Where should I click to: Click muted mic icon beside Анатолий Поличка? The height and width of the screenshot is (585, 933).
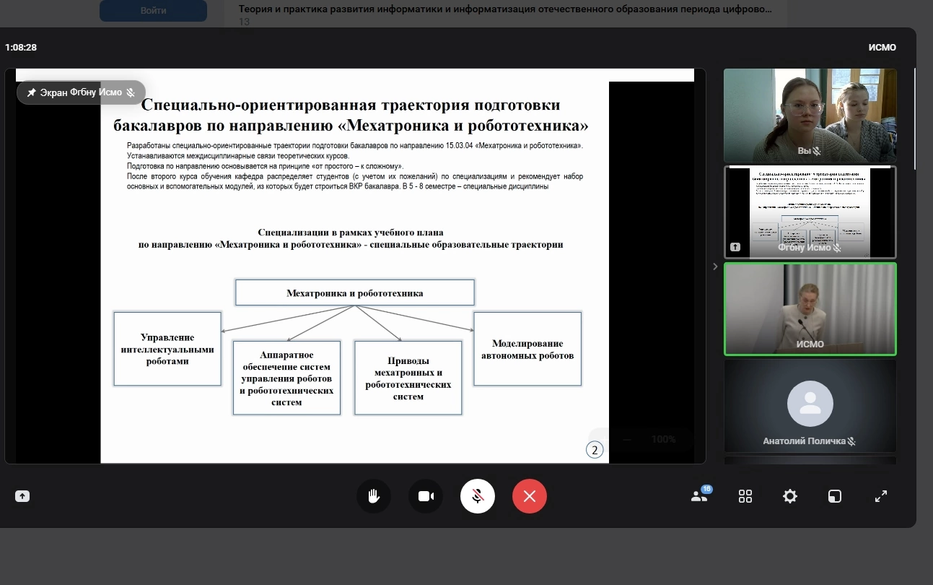852,441
